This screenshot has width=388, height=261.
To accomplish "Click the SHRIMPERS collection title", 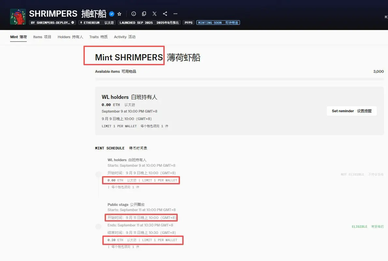I will click(x=53, y=14).
